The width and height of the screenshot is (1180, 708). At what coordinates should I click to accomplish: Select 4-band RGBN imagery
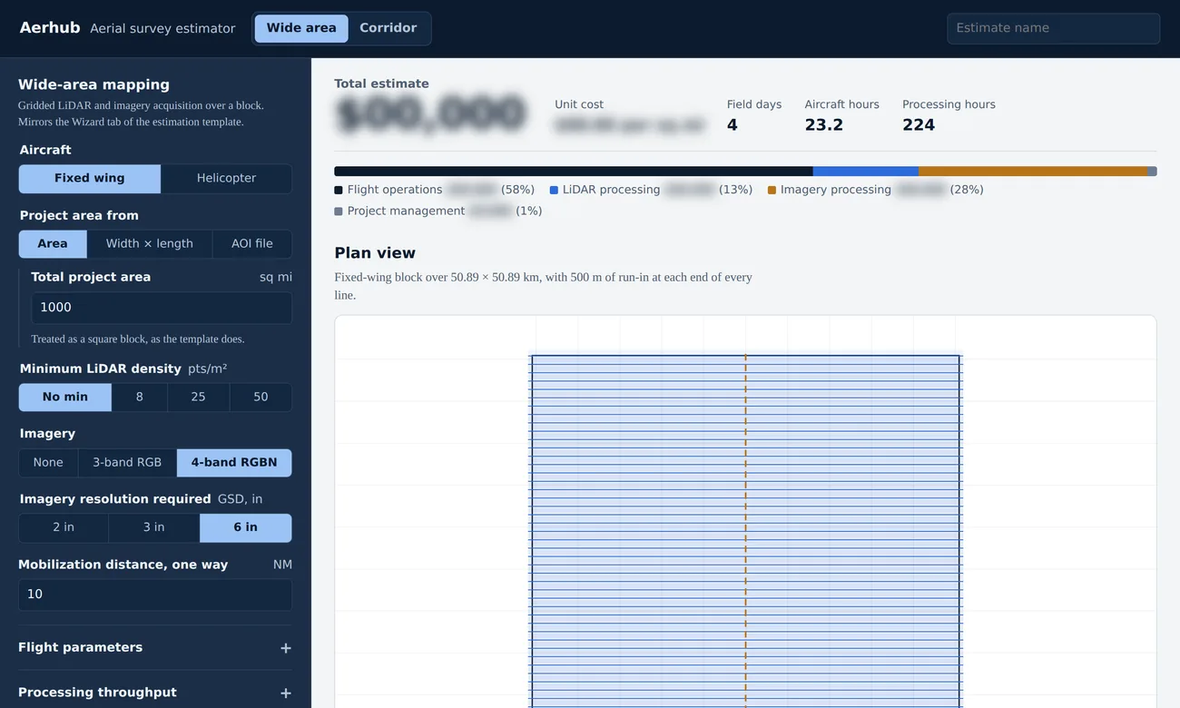pyautogui.click(x=234, y=463)
